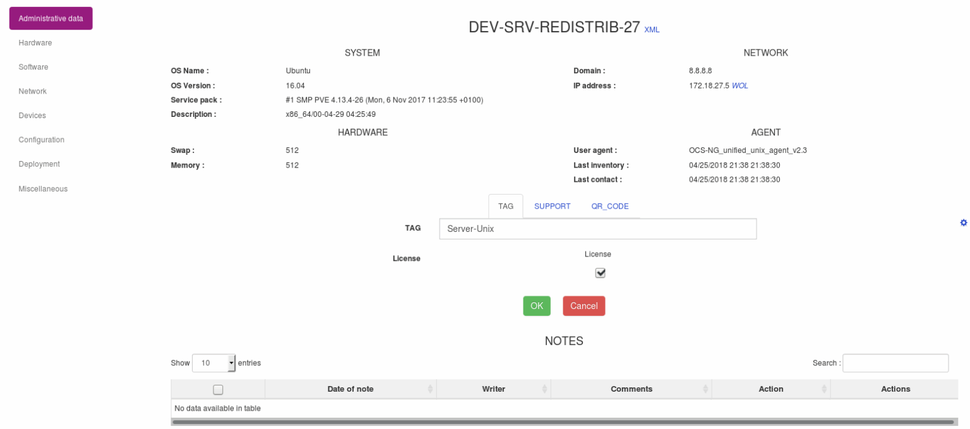This screenshot has height=429, width=970.
Task: Export the machine data as XML
Action: (x=652, y=30)
